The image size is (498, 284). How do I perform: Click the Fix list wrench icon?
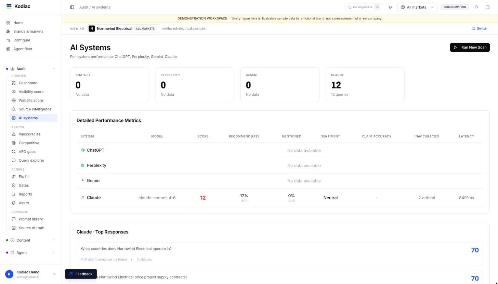coord(14,177)
